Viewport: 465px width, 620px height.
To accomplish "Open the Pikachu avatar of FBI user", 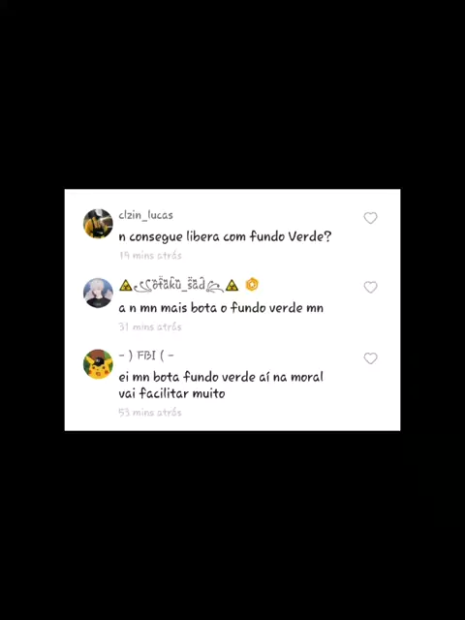I will coord(98,364).
